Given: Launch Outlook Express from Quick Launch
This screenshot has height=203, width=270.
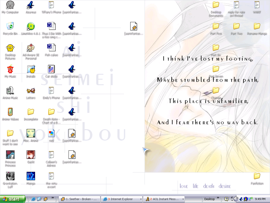Looking at the screenshot, I should [x=40, y=199].
